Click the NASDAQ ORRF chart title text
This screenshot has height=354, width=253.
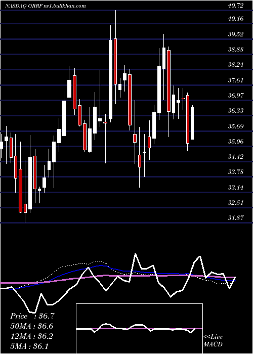[45, 6]
